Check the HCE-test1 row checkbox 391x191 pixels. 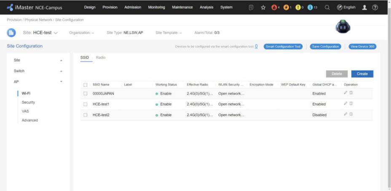click(85, 104)
